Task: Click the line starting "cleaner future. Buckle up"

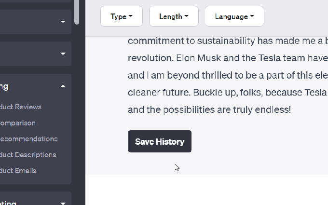Action: coord(228,92)
